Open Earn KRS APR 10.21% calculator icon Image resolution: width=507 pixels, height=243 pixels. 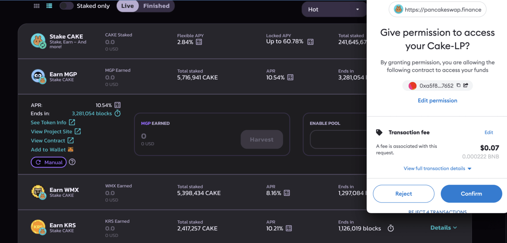[289, 228]
